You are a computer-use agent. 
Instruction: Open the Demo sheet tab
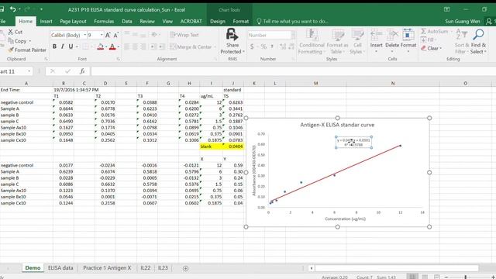[x=33, y=267]
